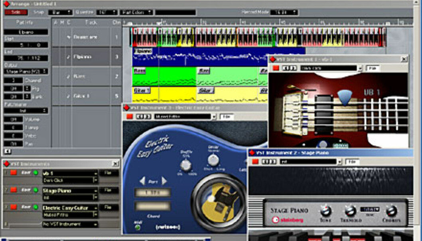Select the first yellow Guitar part

pos(164,95)
